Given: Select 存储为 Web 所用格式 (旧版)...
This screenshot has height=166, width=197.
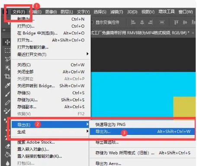Looking at the screenshot, I should 142,153.
